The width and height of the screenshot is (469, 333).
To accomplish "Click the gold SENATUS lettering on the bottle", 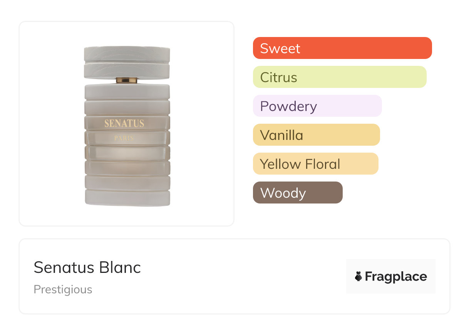I will click(x=124, y=123).
